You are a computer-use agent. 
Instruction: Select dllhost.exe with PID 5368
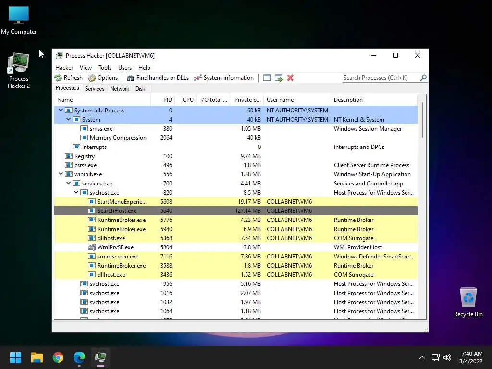click(235, 238)
